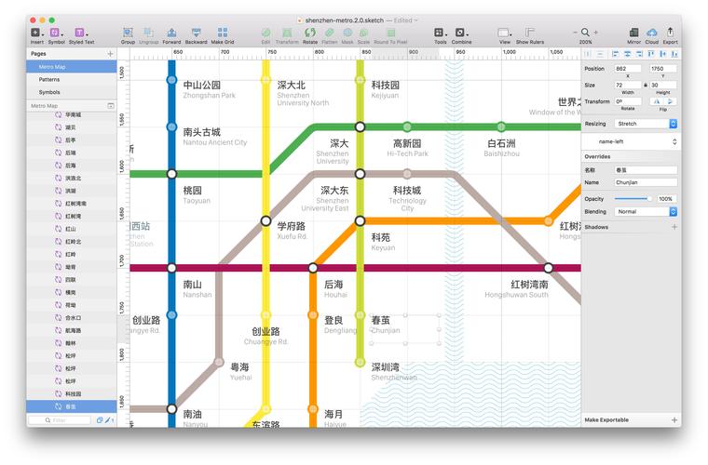Click Distribute Horizontally alignment icon
The image size is (708, 465).
588,54
